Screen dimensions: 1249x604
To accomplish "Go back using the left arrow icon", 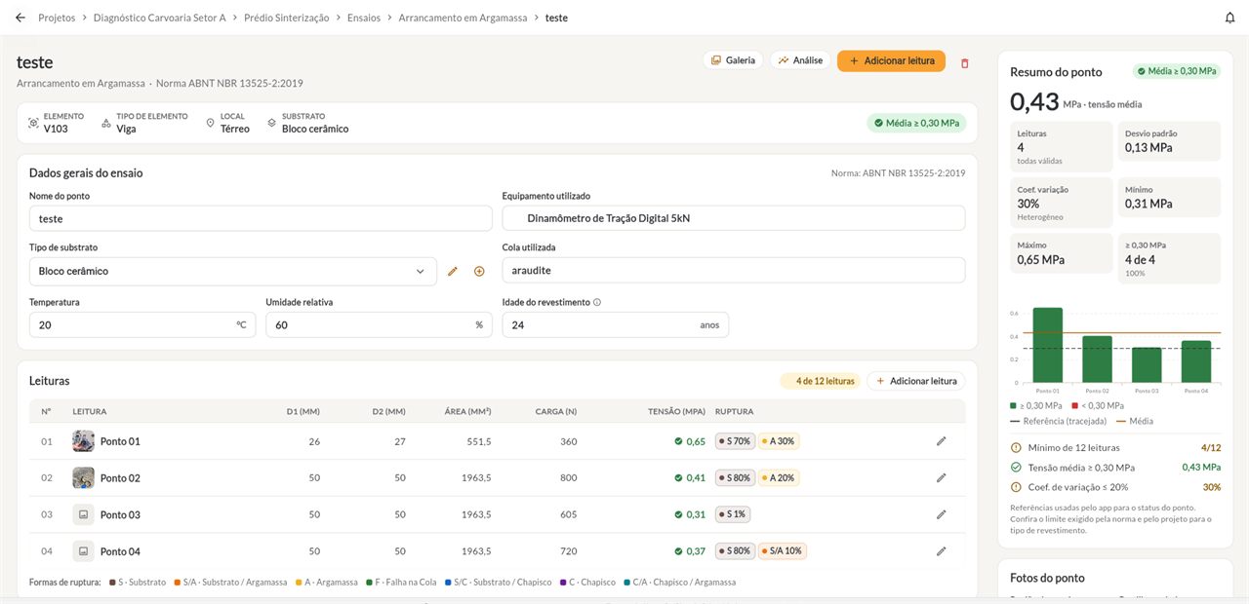I will click(x=20, y=18).
